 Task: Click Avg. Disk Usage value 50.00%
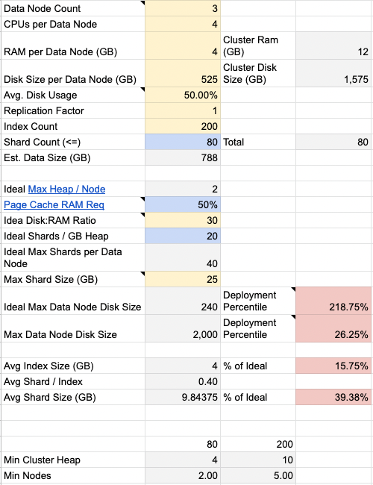(183, 95)
